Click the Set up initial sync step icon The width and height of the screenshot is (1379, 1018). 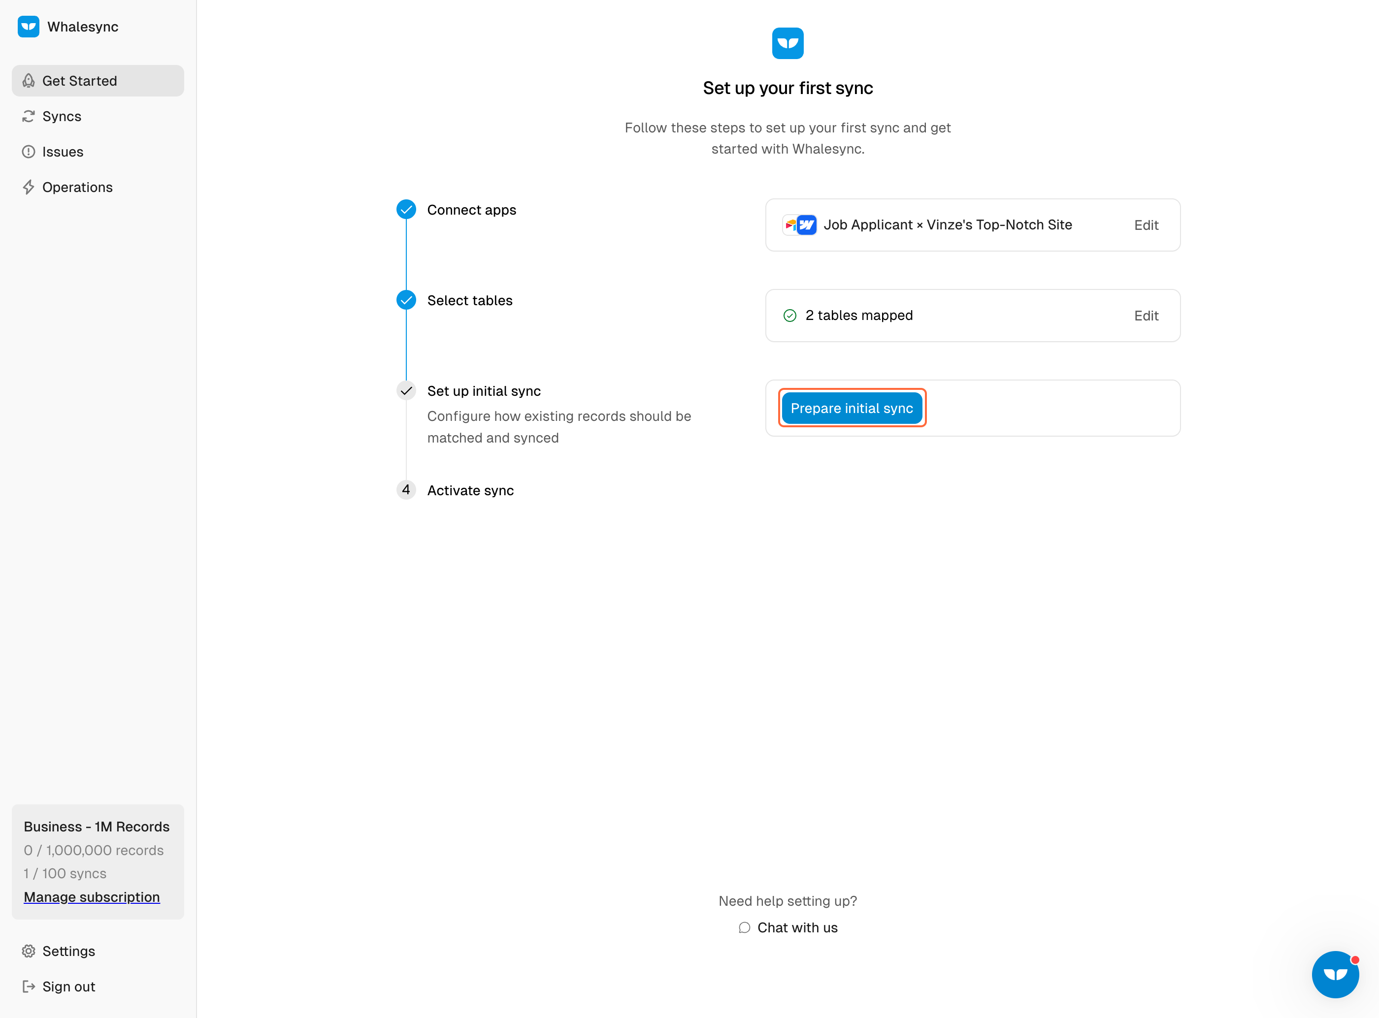[406, 391]
